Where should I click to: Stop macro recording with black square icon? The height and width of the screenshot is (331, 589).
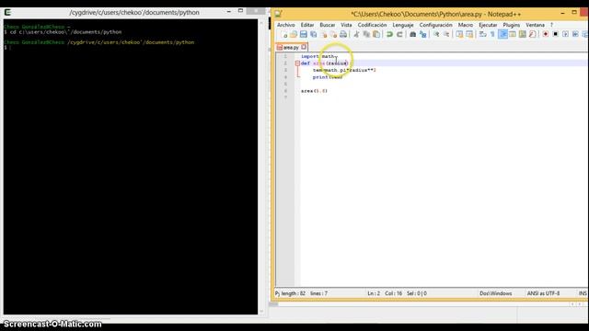[555, 35]
